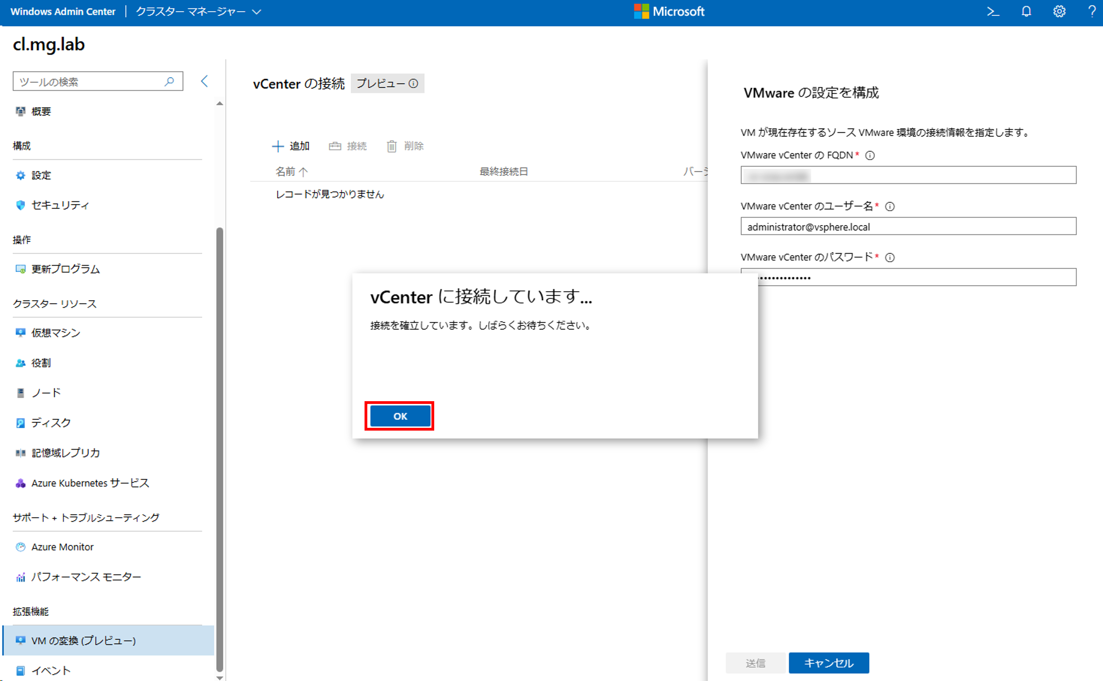Click info icon beside プレビュー badge
Image resolution: width=1103 pixels, height=681 pixels.
(413, 84)
